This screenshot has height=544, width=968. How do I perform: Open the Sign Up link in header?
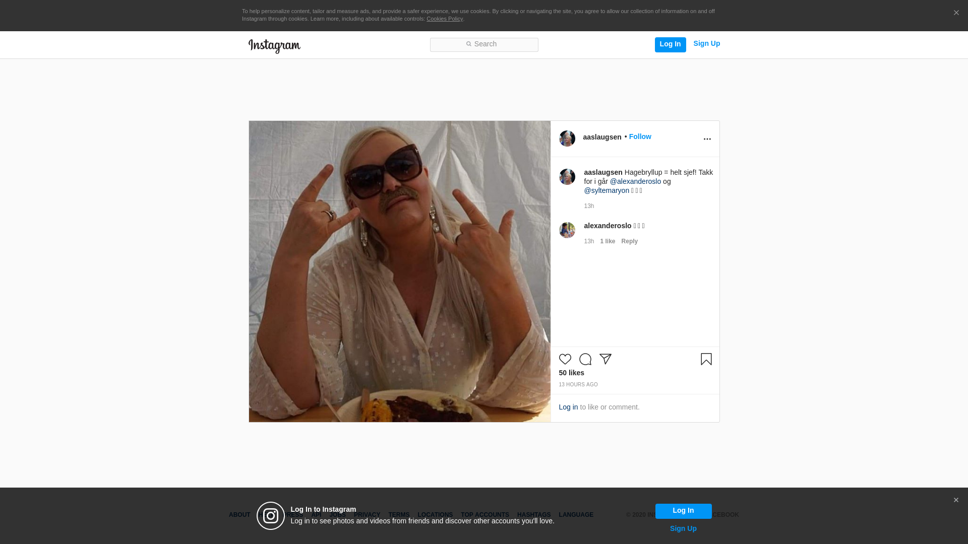pos(706,44)
